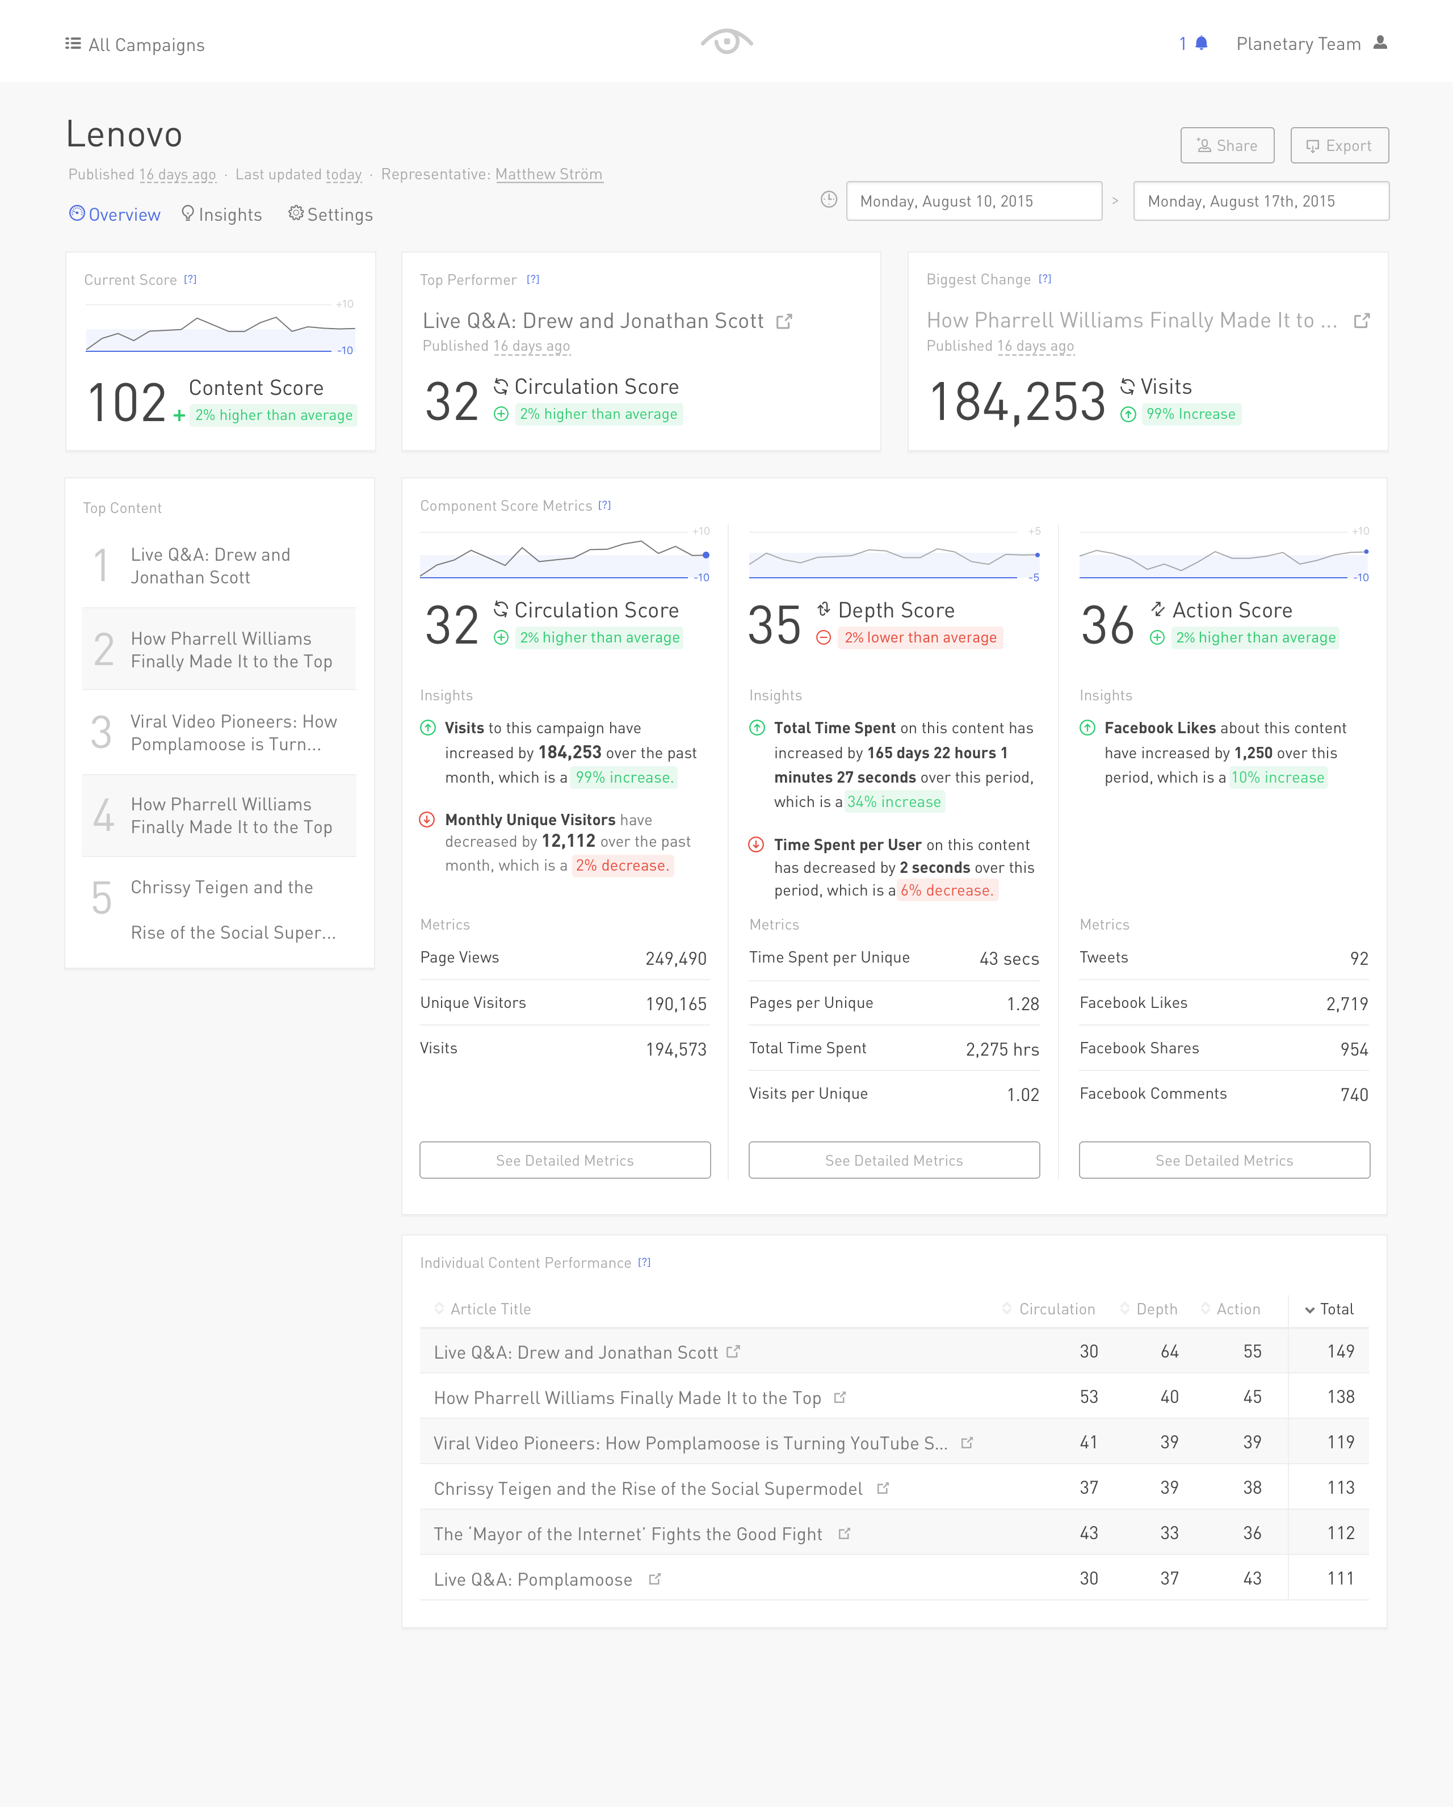This screenshot has width=1453, height=1807.
Task: Click the eye logo in header
Action: [x=726, y=41]
